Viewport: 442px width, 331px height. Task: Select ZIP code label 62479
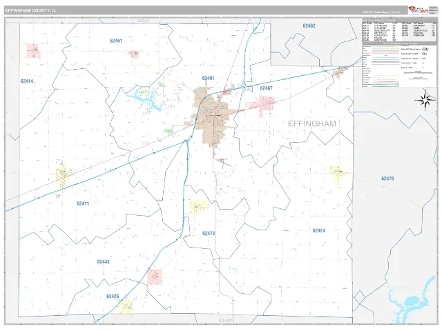tap(387, 179)
